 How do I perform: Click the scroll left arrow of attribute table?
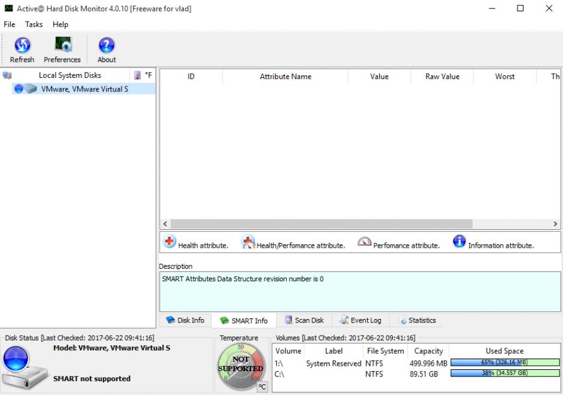click(x=165, y=224)
